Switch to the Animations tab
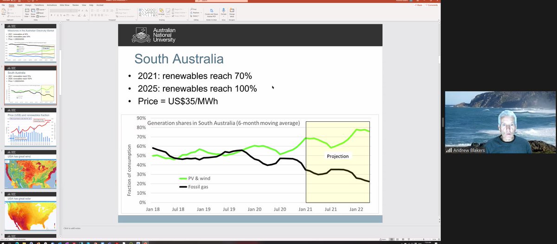 pos(52,5)
